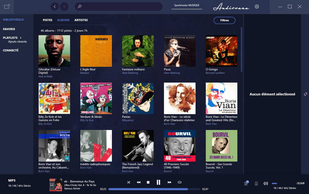The width and height of the screenshot is (309, 194).
Task: Click the Filtres button
Action: [x=225, y=20]
